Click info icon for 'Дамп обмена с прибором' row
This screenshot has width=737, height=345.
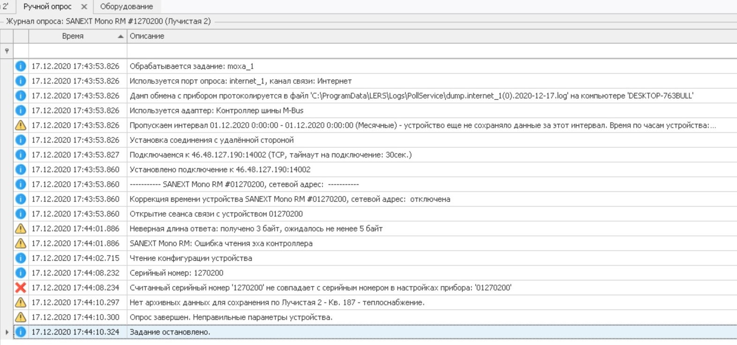point(21,96)
